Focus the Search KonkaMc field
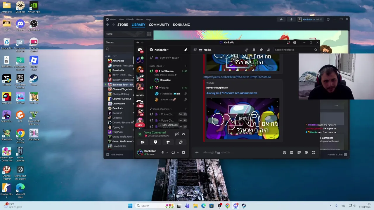 click(296, 50)
